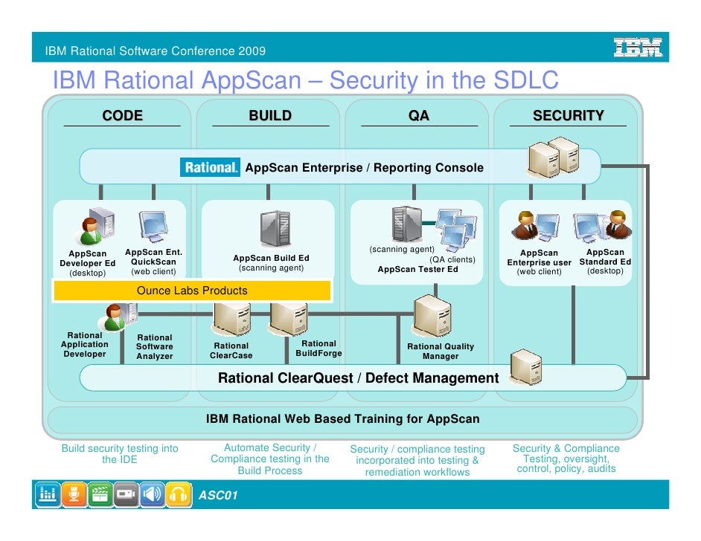
Task: Click the Rational Quality Manager label
Action: click(441, 352)
